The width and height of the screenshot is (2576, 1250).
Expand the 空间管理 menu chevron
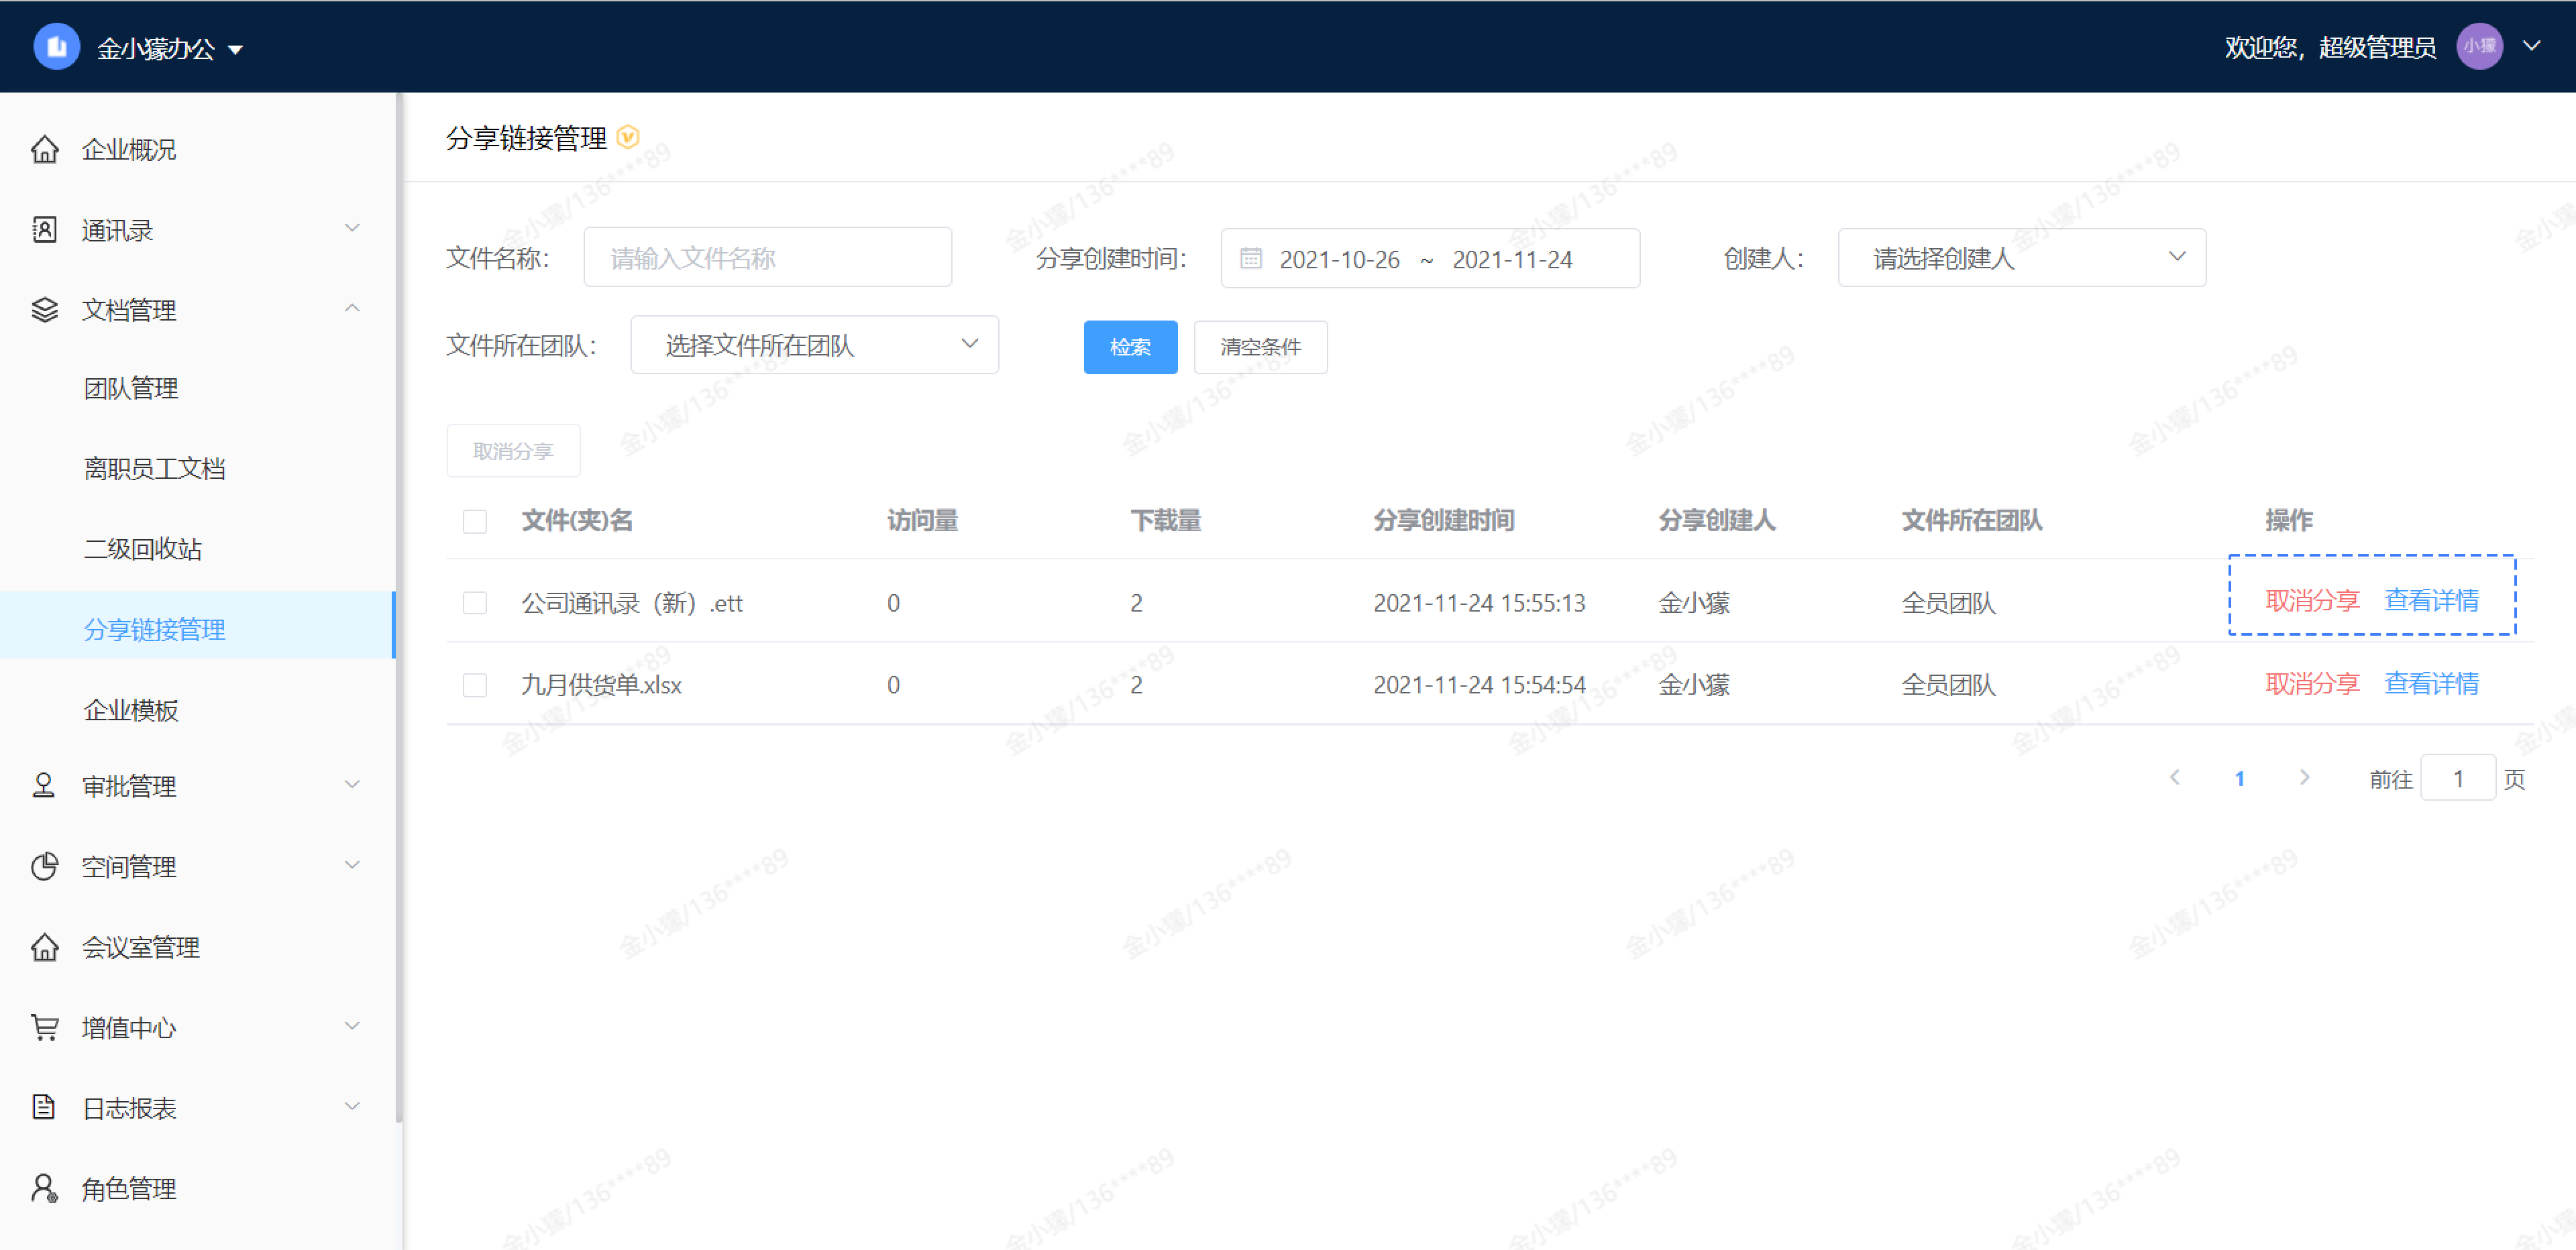click(352, 865)
